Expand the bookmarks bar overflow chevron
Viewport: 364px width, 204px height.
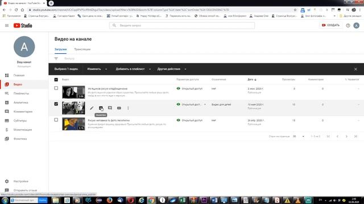334,16
